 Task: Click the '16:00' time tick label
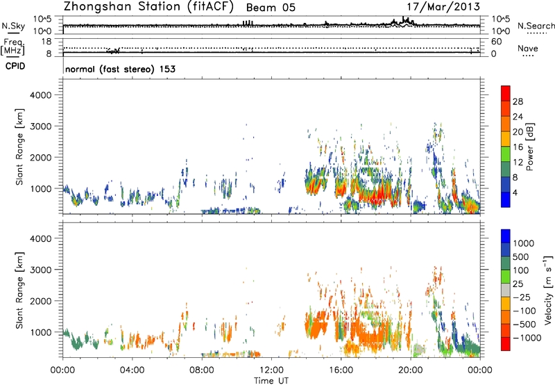[341, 370]
